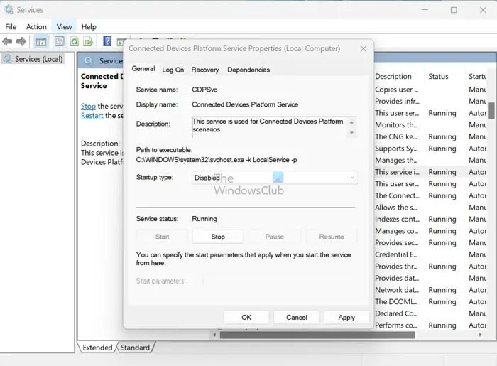Open the Action menu
Screen dimensions: 497x366
(36, 26)
